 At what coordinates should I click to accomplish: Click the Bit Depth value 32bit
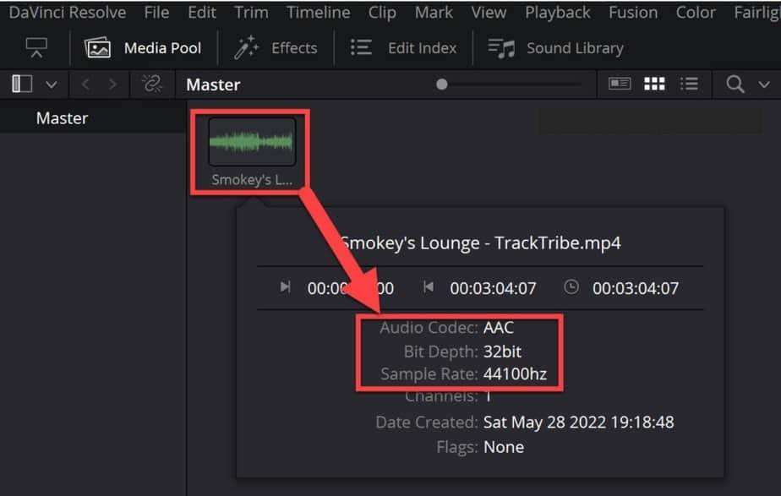502,352
